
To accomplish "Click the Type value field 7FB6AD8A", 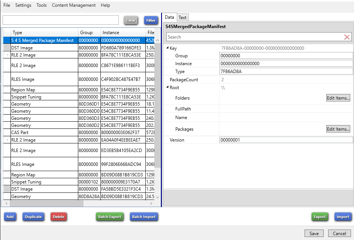I will point(286,71).
